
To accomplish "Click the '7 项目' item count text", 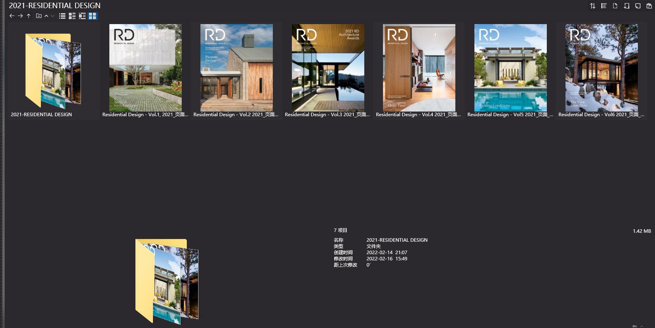I will pyautogui.click(x=341, y=230).
